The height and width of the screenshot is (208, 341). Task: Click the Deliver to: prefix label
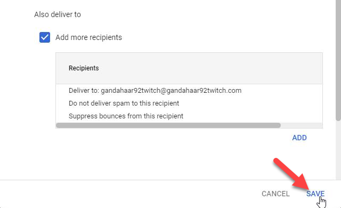click(84, 91)
